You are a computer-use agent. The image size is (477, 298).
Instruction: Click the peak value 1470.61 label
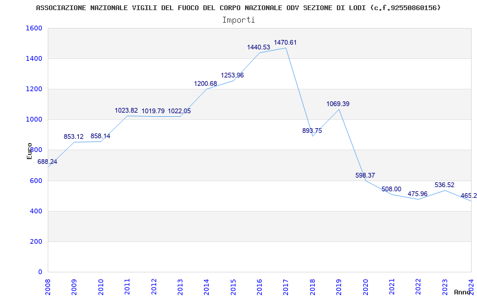click(286, 42)
